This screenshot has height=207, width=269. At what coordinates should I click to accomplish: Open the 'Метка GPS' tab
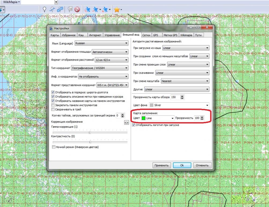click(x=170, y=35)
